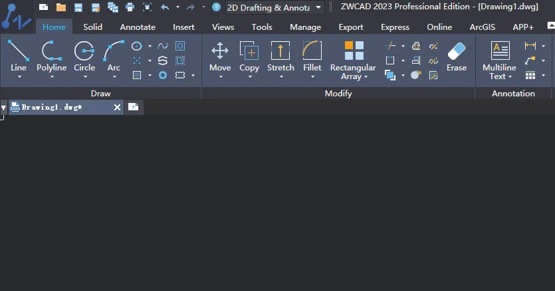This screenshot has width=555, height=291.
Task: Add a new drawing tab with plus icon
Action: click(x=134, y=107)
